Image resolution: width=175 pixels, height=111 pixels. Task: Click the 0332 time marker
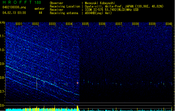coord(36,24)
